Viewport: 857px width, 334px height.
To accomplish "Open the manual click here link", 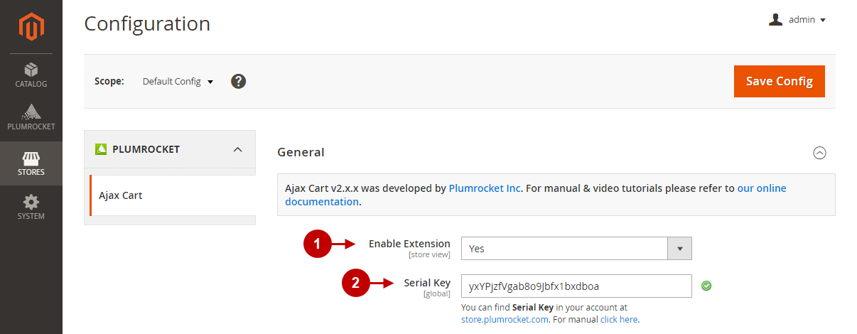I will tap(619, 320).
